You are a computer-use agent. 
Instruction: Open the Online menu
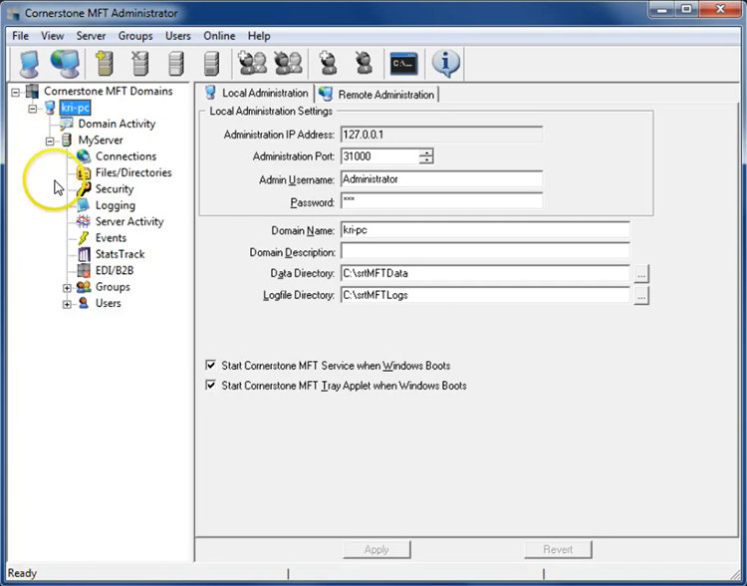[x=219, y=36]
